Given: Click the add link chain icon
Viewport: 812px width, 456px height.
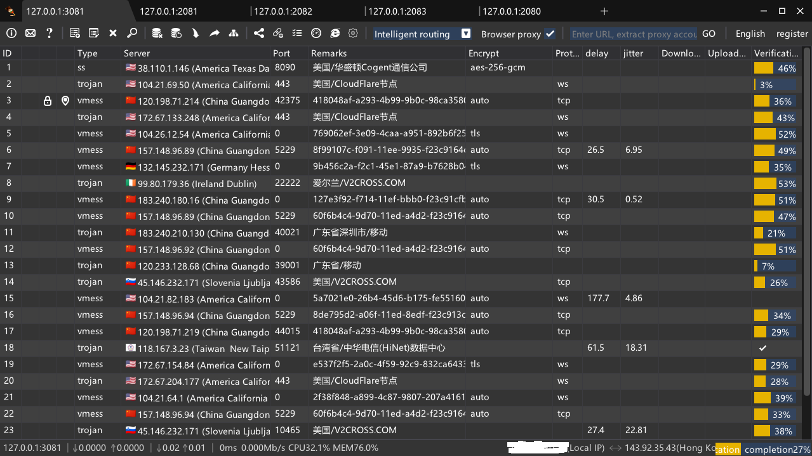Looking at the screenshot, I should pyautogui.click(x=278, y=34).
